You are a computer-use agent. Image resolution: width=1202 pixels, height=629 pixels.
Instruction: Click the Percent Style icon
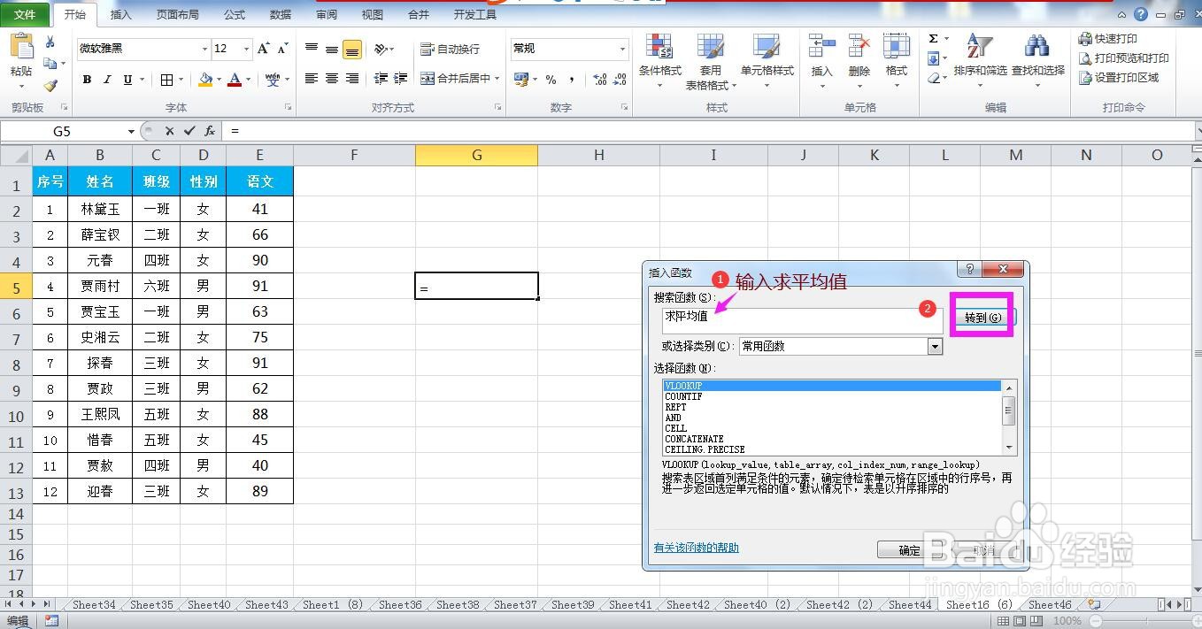pyautogui.click(x=551, y=80)
